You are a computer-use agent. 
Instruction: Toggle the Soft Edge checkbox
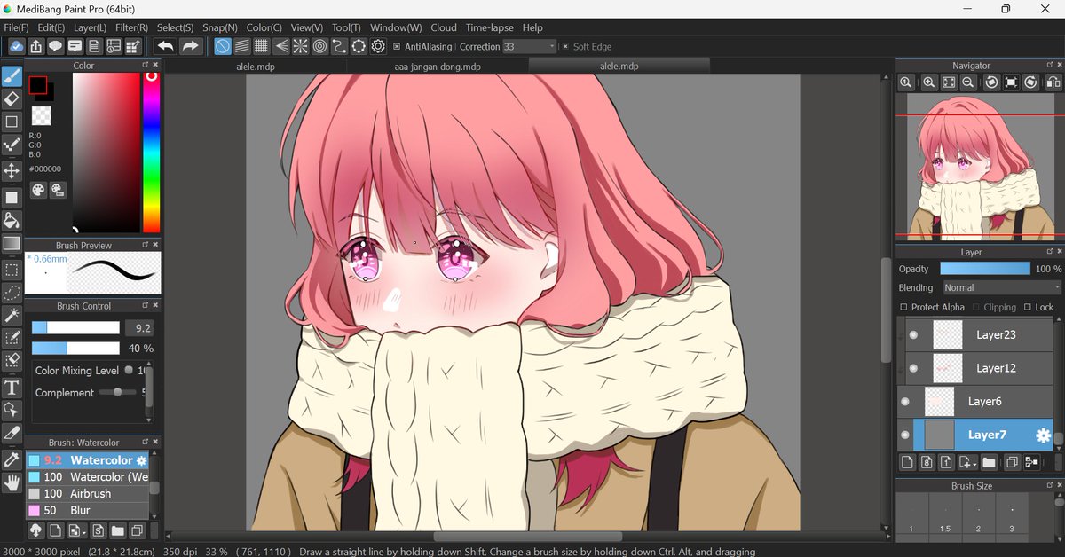(564, 46)
